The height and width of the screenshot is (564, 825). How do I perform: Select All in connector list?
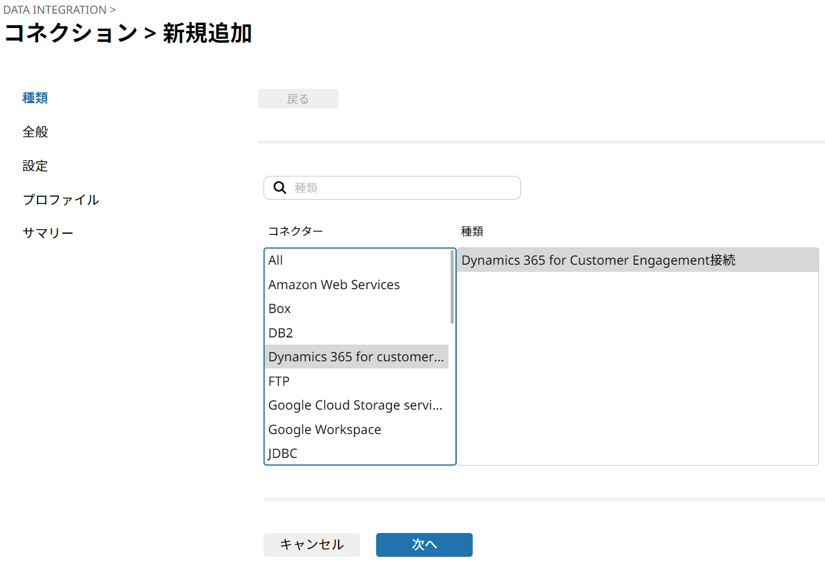click(x=356, y=260)
